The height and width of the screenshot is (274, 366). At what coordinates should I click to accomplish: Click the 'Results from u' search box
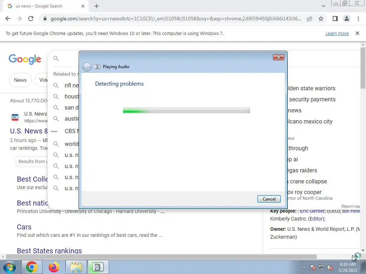coord(32,162)
